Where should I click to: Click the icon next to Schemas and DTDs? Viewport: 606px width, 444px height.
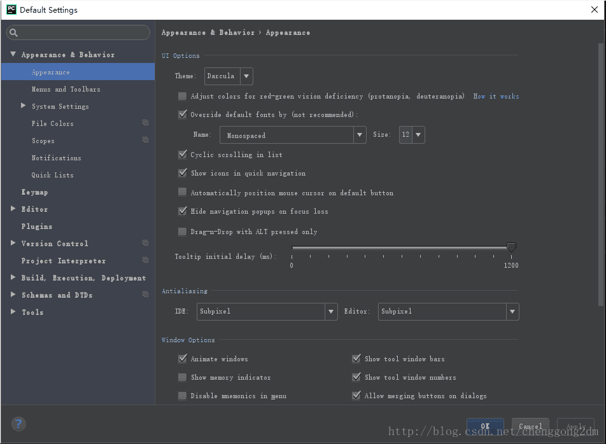[x=145, y=295]
